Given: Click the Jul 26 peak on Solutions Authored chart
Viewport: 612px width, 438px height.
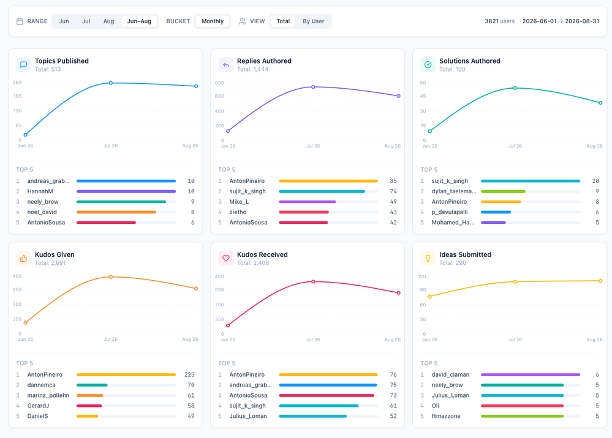Looking at the screenshot, I should click(515, 88).
